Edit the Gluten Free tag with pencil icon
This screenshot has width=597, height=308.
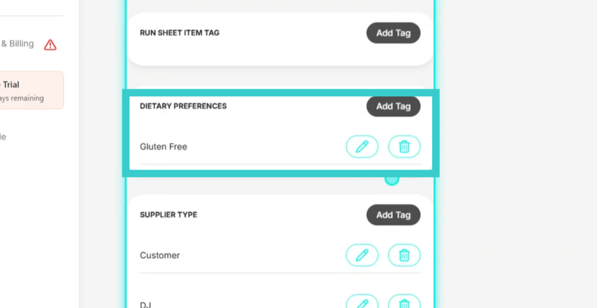(362, 147)
